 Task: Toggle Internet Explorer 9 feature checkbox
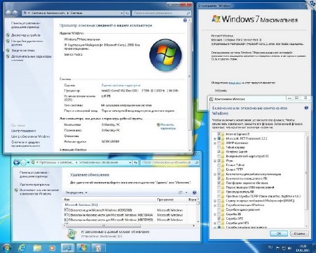(219, 134)
